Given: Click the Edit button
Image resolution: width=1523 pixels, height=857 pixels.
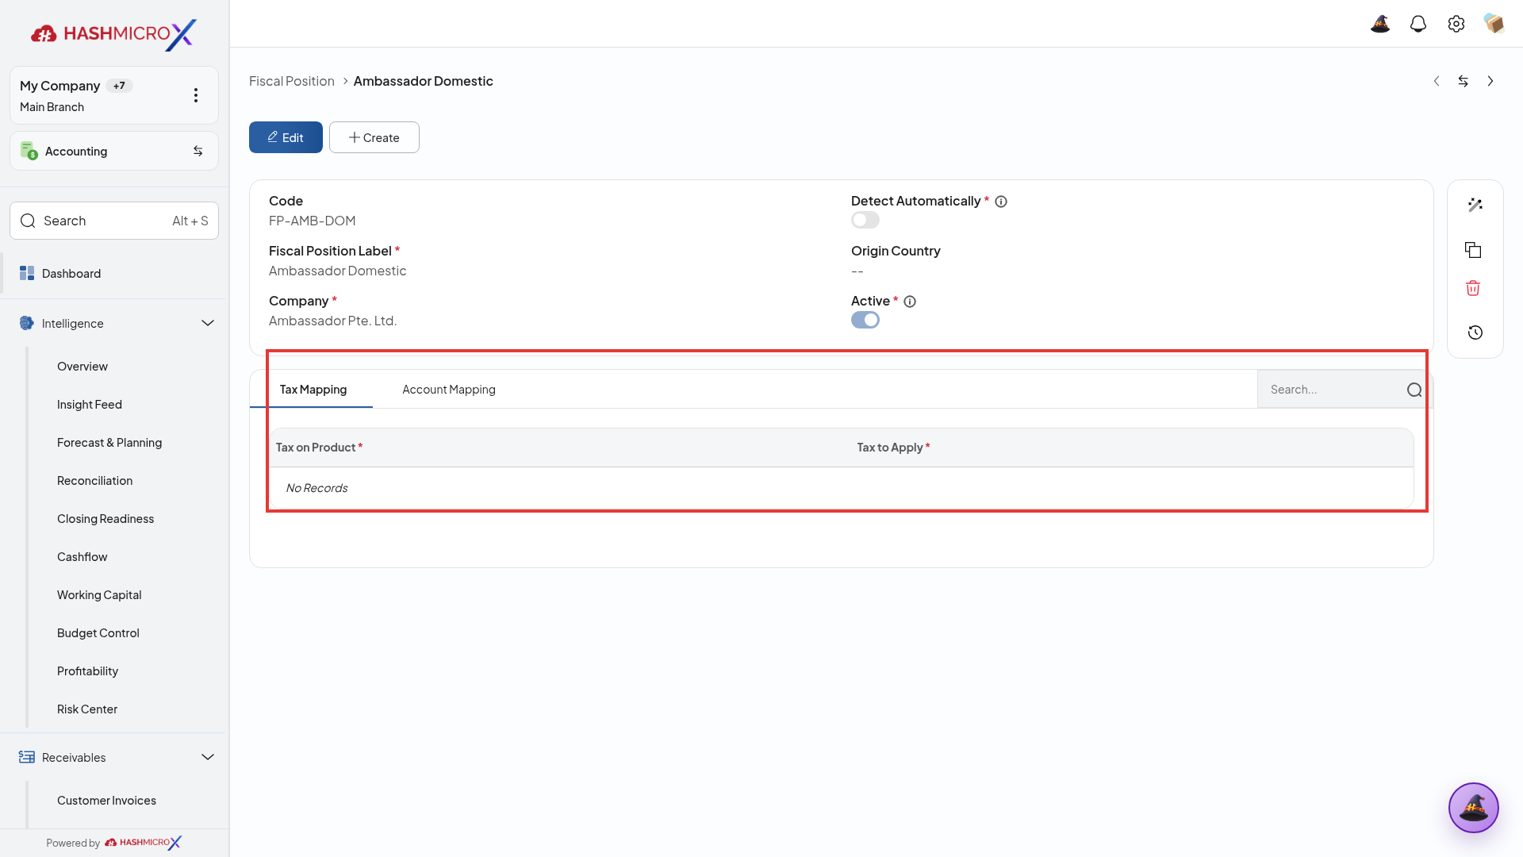Looking at the screenshot, I should (286, 137).
